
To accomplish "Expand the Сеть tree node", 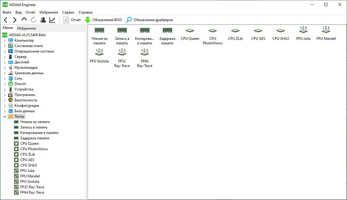I will [x=5, y=79].
